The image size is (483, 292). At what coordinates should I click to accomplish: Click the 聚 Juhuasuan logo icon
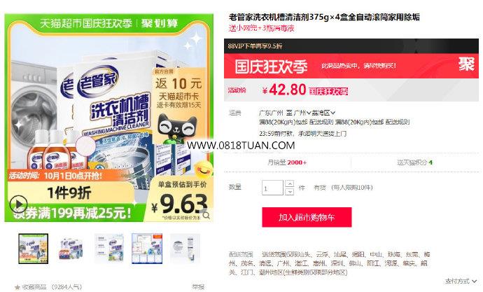pyautogui.click(x=466, y=64)
